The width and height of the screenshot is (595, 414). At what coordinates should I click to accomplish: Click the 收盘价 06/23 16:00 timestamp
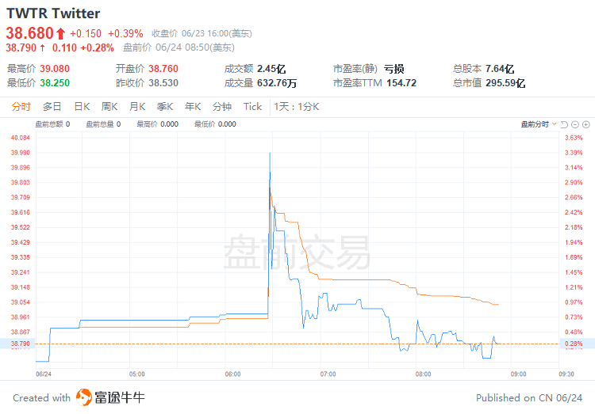click(x=202, y=34)
